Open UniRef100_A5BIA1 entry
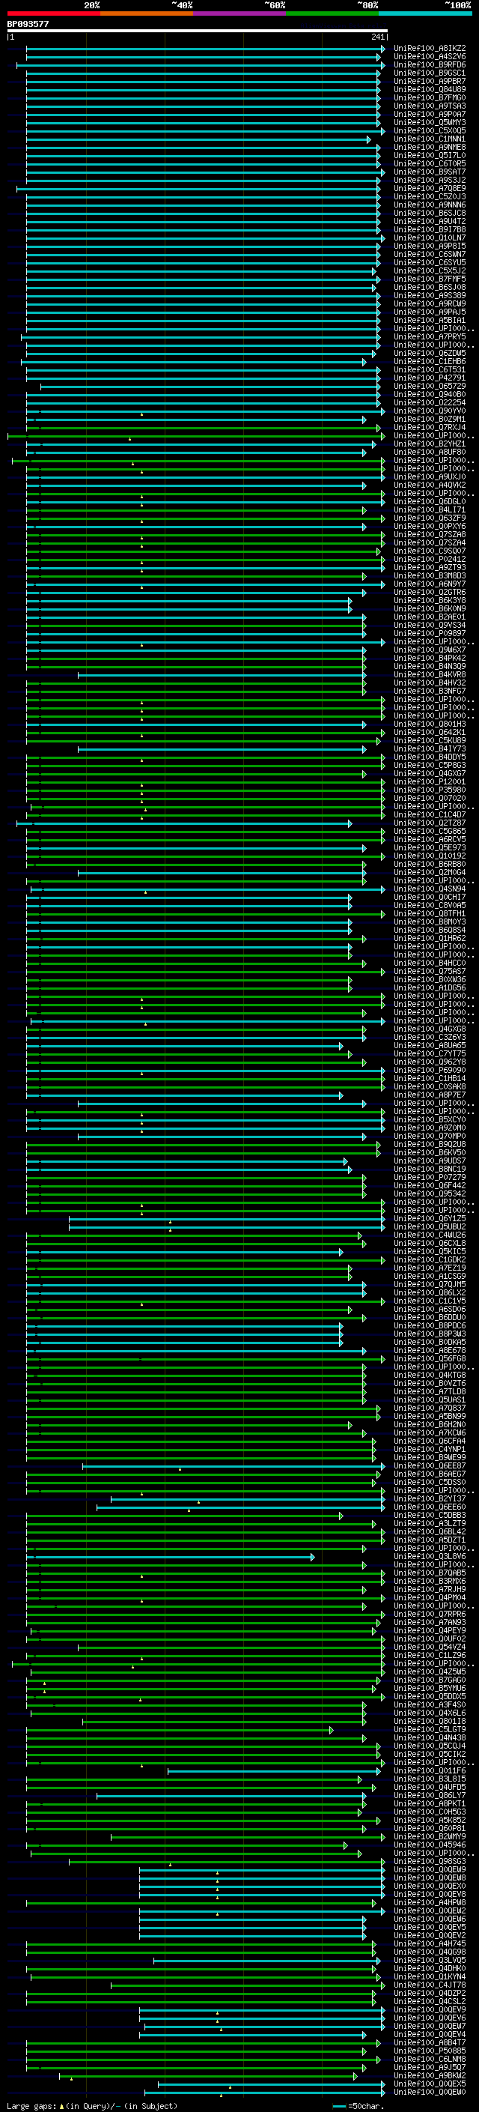This screenshot has width=479, height=2112. [x=430, y=321]
